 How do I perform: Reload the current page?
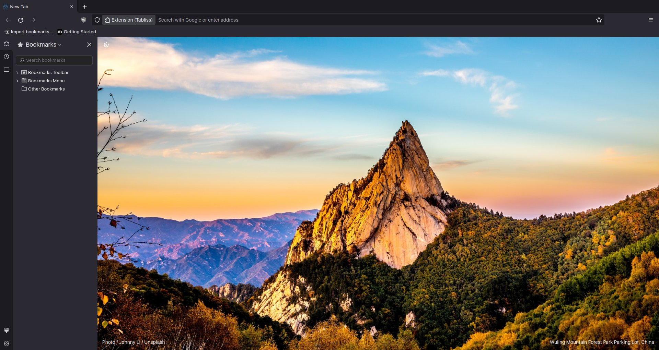tap(21, 20)
